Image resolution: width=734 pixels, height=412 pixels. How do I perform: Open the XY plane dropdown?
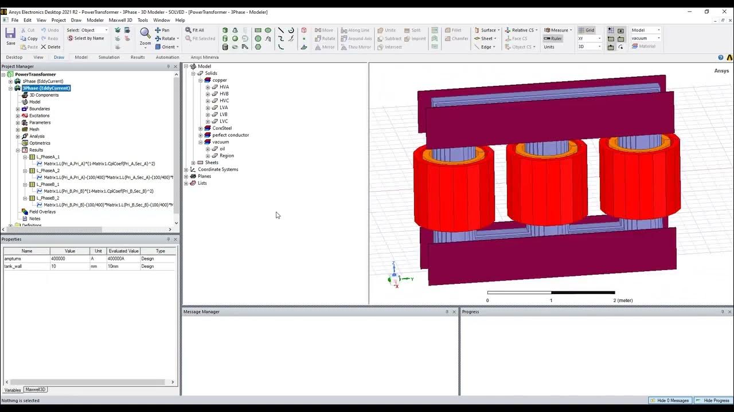(x=600, y=38)
